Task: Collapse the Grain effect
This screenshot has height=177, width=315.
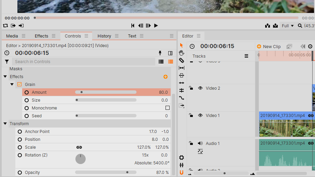Action: click(x=12, y=84)
